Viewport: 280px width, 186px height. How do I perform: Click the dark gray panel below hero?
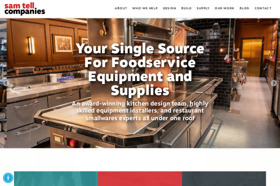224,179
